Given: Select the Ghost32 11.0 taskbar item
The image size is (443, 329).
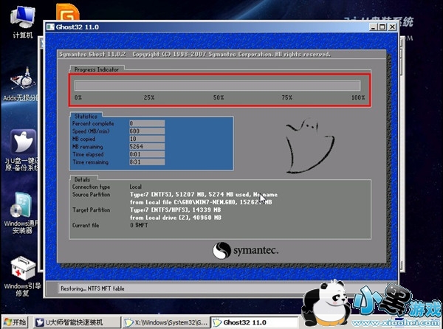Looking at the screenshot, I should tap(254, 322).
